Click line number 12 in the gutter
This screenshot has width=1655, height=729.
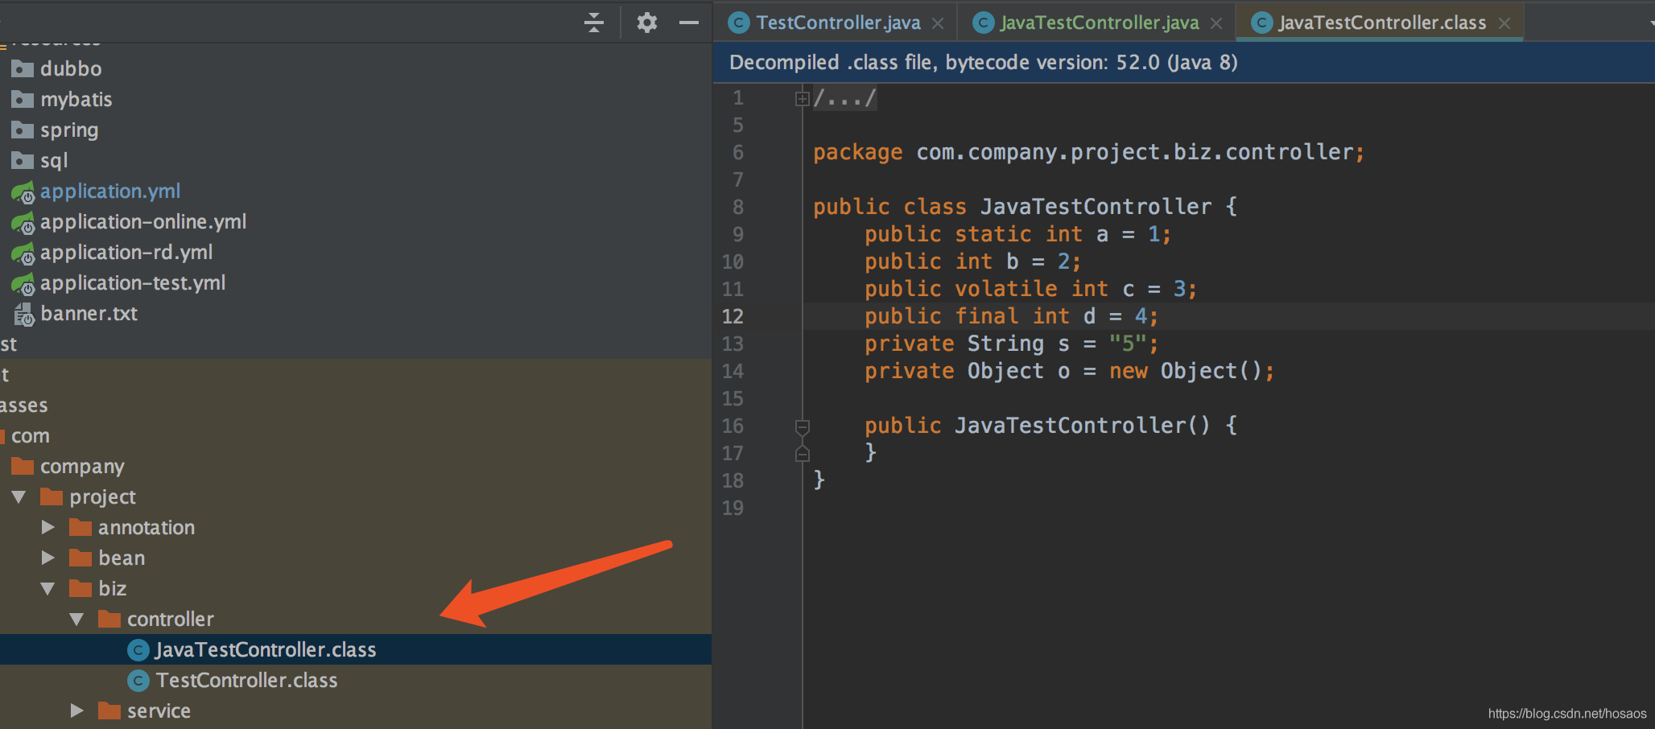733,317
